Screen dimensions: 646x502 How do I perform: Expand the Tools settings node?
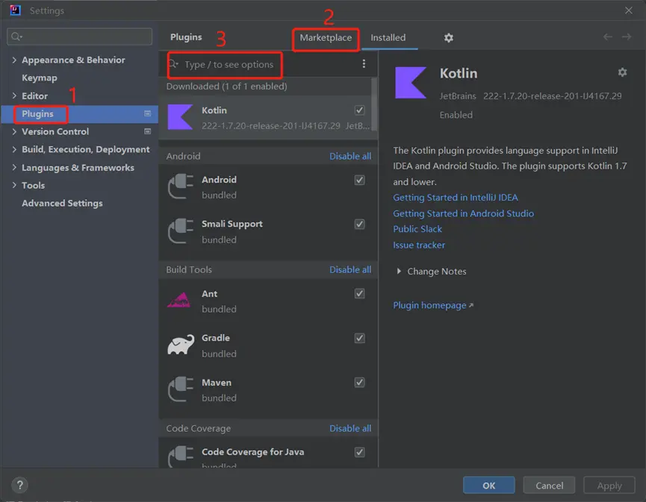tap(14, 185)
